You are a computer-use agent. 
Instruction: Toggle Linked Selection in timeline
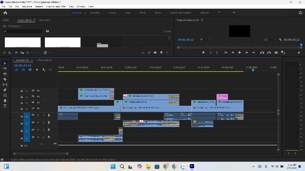(30, 70)
